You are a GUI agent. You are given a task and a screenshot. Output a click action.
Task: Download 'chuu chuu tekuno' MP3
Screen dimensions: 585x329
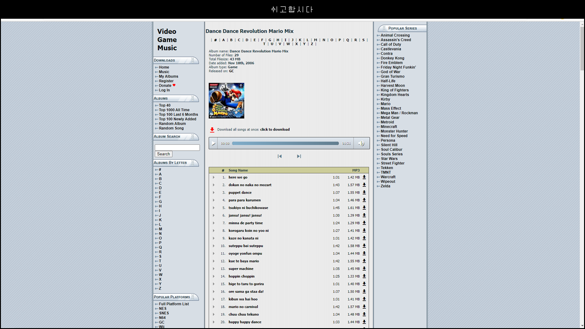(x=364, y=314)
